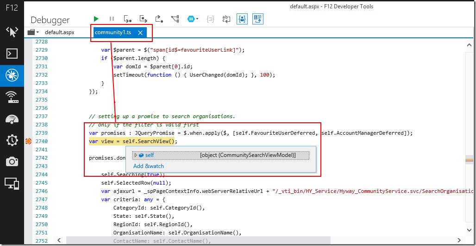The width and height of the screenshot is (476, 246).
Task: Open the Emulation tool in sidebar
Action: tap(12, 183)
